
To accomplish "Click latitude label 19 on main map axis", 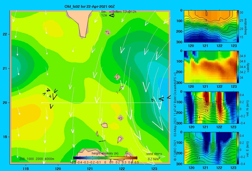I will tap(5, 137).
